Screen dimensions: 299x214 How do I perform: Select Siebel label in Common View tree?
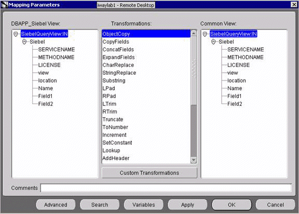(226, 42)
